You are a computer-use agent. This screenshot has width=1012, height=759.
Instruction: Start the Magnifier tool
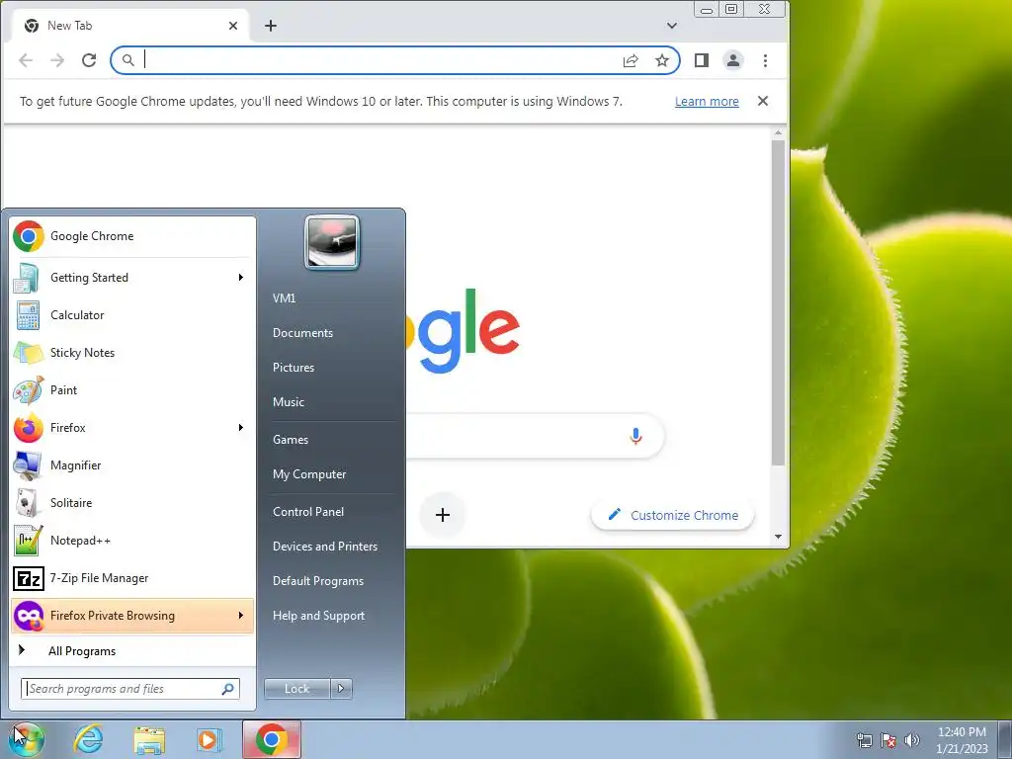(x=132, y=465)
